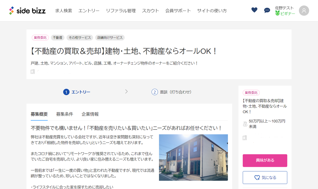Screen dimensions: 318x189
Task: Open the side bizz logo home link
Action: (27, 11)
